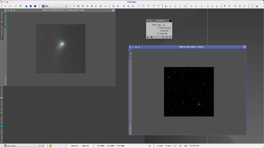The width and height of the screenshot is (264, 148).
Task: Click the comet image in C_2022_E3_ZTF_2 window
Action: pyautogui.click(x=61, y=48)
